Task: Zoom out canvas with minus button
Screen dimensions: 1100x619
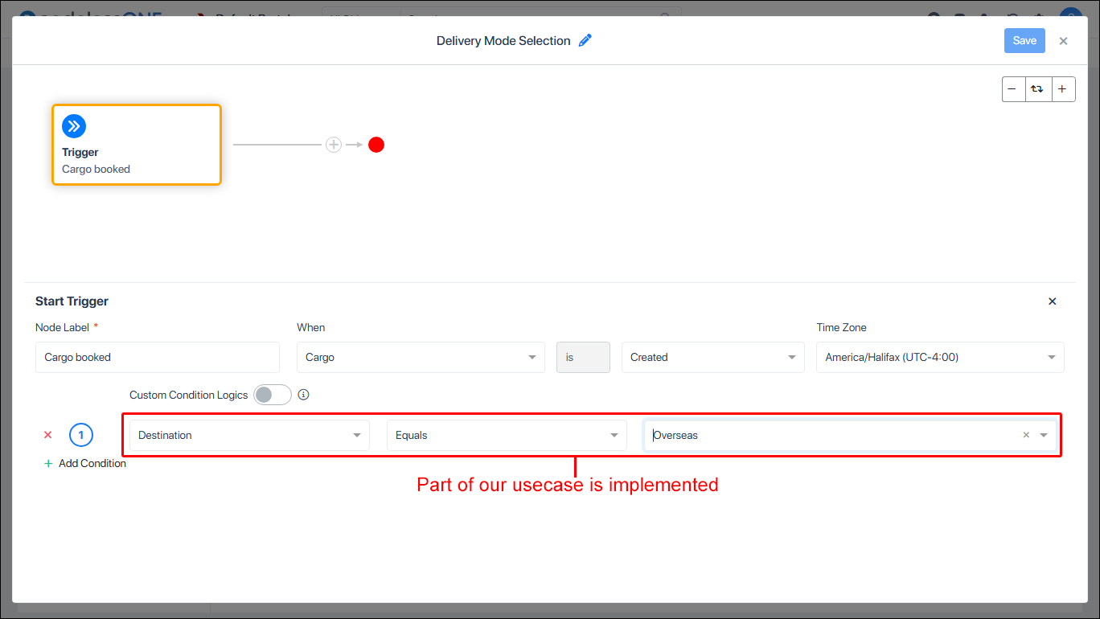Action: pos(1013,89)
